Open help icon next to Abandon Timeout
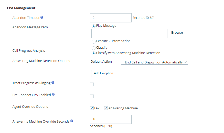This screenshot has height=133, width=224. click(42, 17)
